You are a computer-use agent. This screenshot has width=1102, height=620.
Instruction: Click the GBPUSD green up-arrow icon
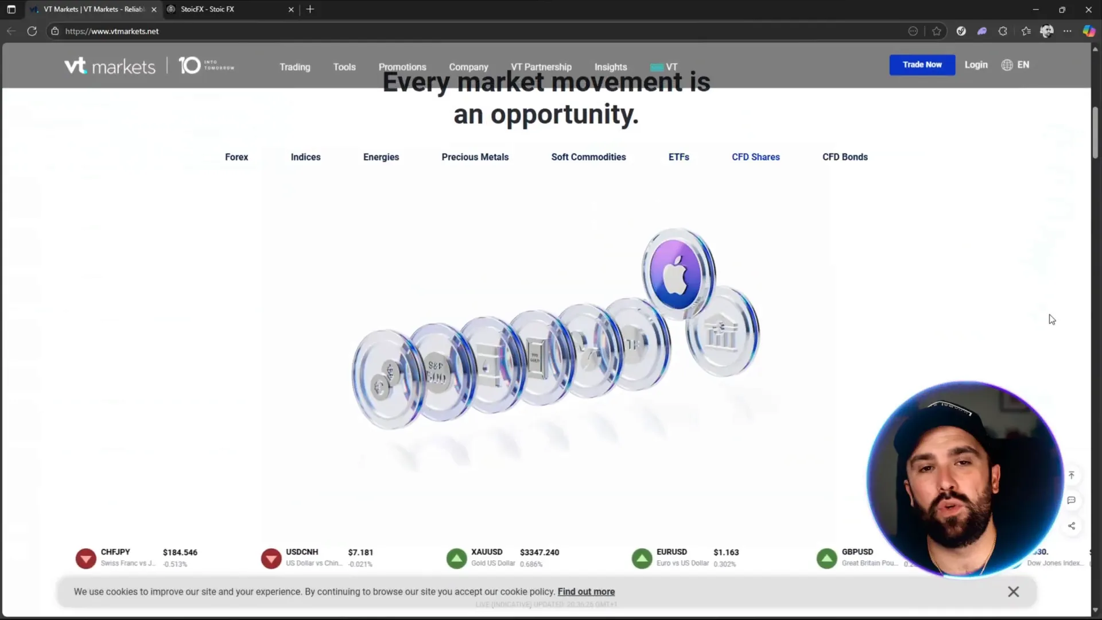827,558
